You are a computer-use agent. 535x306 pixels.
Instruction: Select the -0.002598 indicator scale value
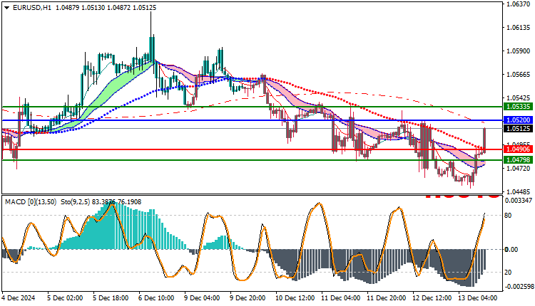tap(519, 287)
